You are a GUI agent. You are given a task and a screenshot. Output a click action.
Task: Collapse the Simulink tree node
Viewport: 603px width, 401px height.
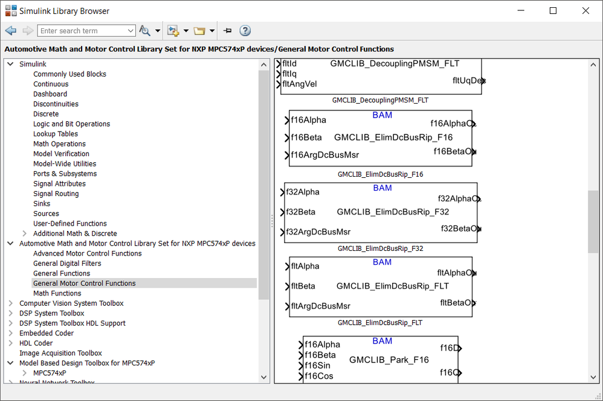(x=10, y=64)
